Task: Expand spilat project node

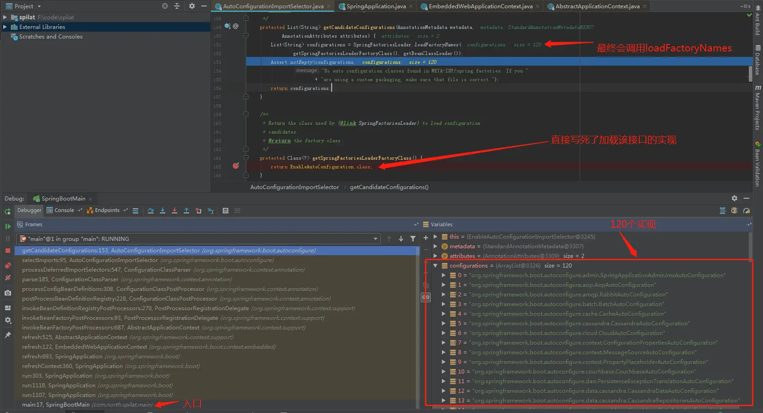Action: [x=5, y=17]
